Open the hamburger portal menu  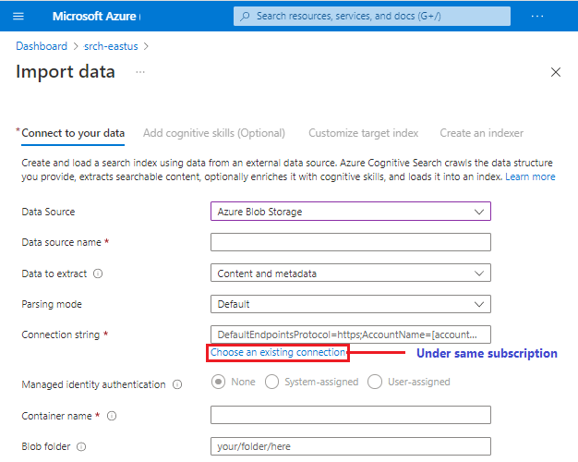pos(18,17)
